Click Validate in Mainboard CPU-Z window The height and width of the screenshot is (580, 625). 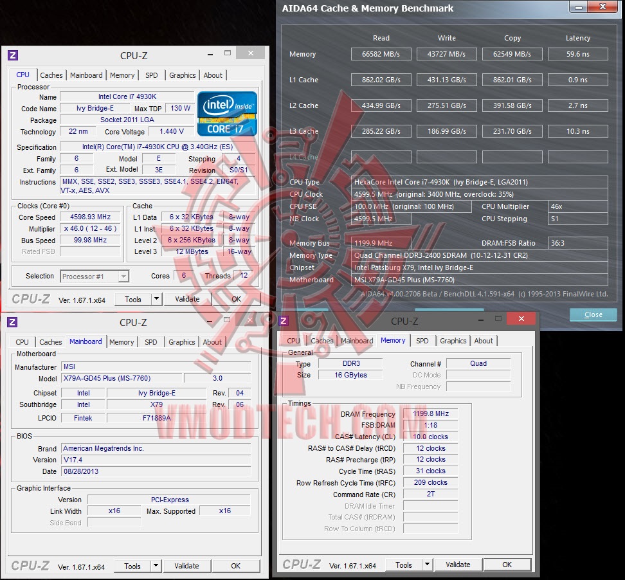click(x=186, y=566)
